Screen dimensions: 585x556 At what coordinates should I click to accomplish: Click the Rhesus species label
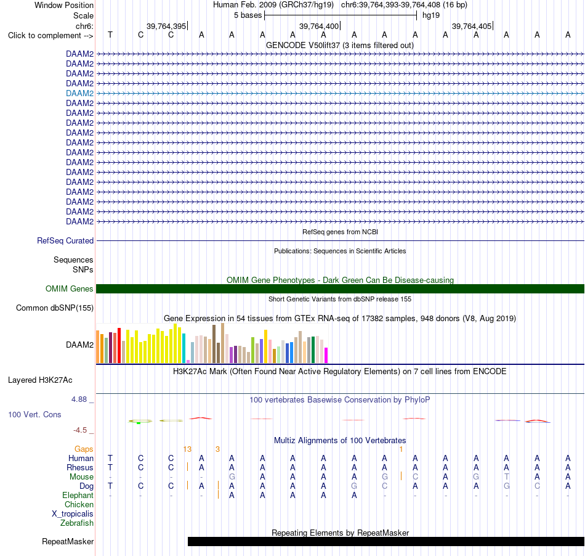pyautogui.click(x=80, y=467)
